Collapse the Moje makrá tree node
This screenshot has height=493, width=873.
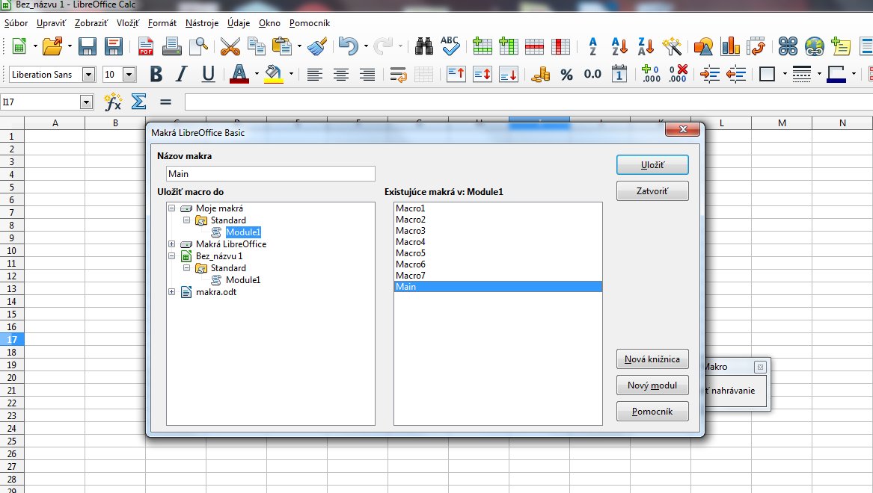[171, 208]
